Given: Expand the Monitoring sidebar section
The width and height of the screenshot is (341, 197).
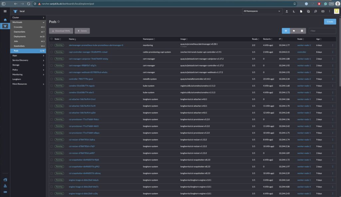Looking at the screenshot, I should pyautogui.click(x=28, y=74).
